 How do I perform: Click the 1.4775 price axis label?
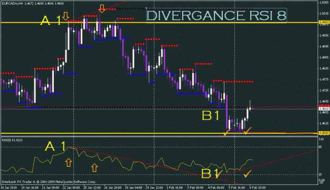[324, 79]
